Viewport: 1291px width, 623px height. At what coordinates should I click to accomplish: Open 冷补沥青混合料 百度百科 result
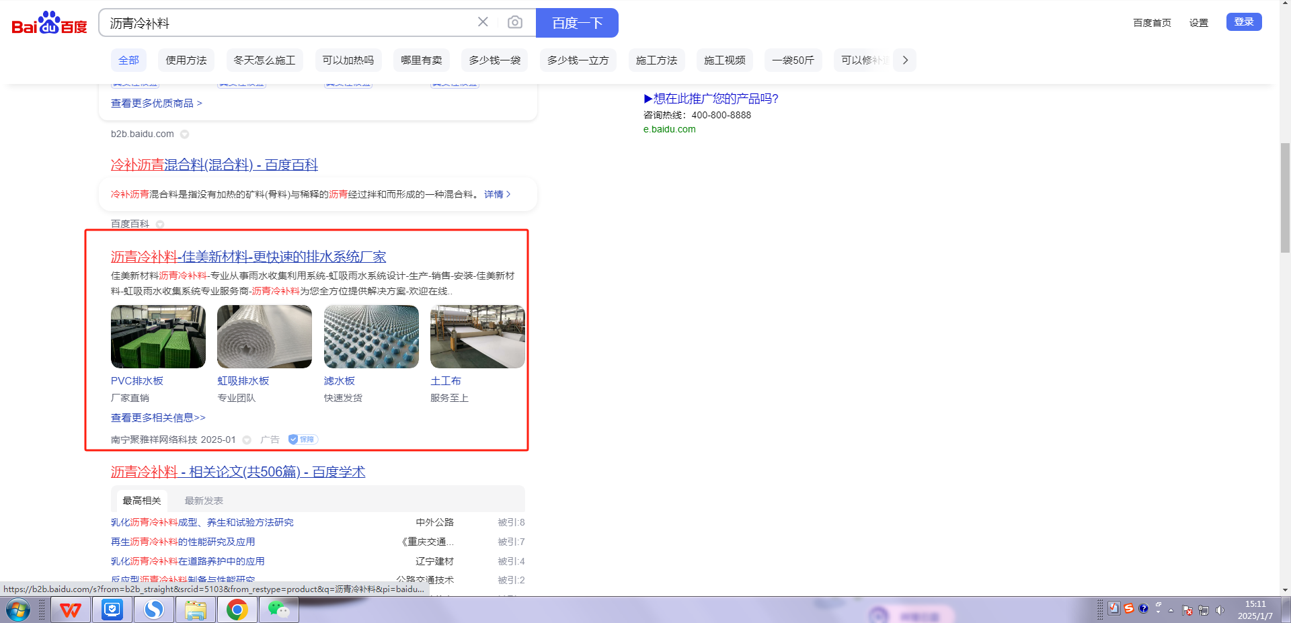[x=214, y=165]
